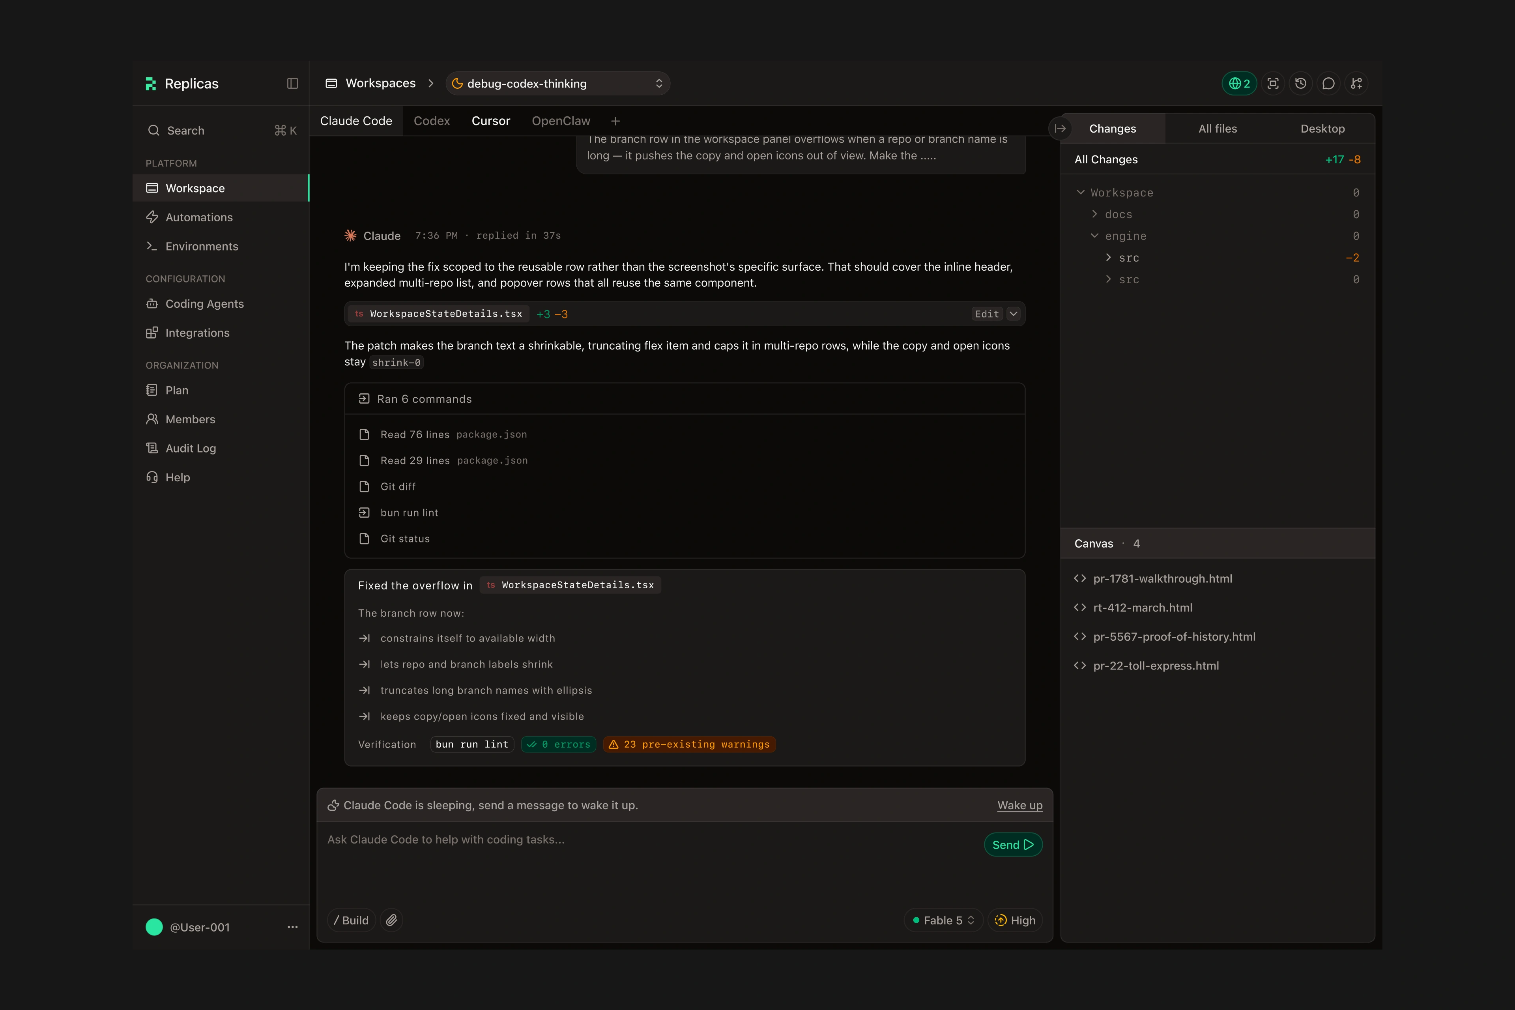Switch to the Claude Code tab
This screenshot has height=1010, width=1515.
tap(356, 121)
